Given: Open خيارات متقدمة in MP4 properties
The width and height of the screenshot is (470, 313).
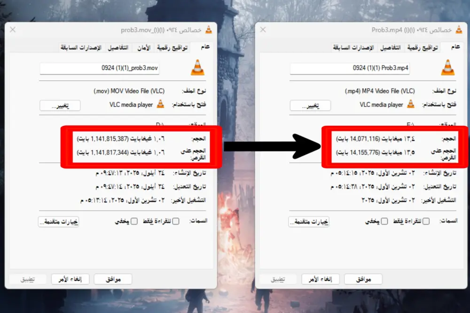Looking at the screenshot, I should click(309, 222).
